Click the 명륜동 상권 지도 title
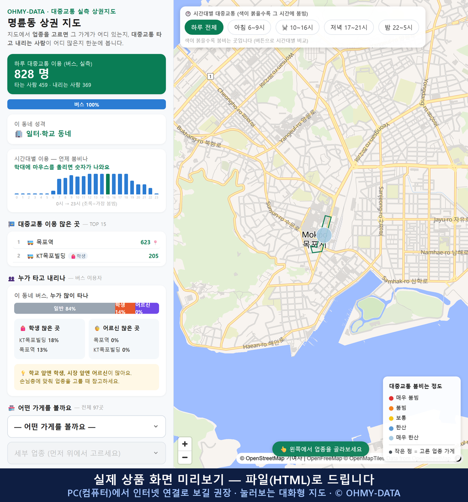The width and height of the screenshot is (468, 502). (44, 23)
